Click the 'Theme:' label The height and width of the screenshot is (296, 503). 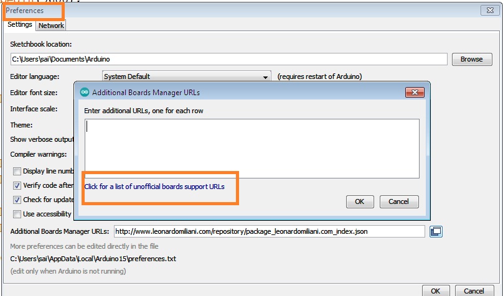21,125
